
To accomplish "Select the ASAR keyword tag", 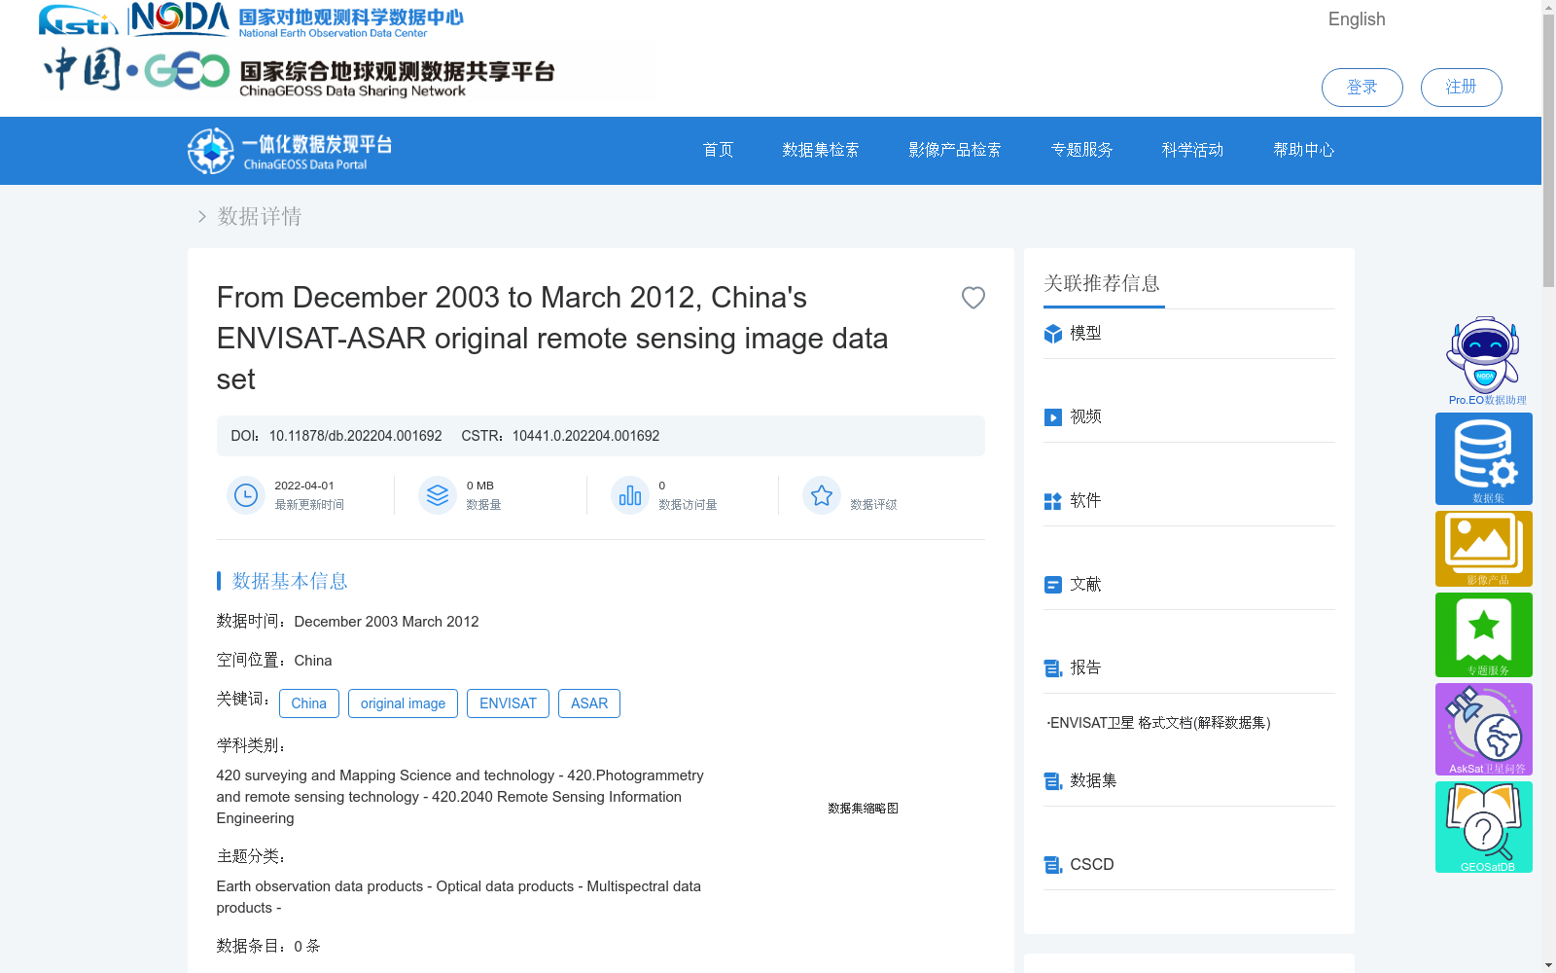I will coord(589,703).
